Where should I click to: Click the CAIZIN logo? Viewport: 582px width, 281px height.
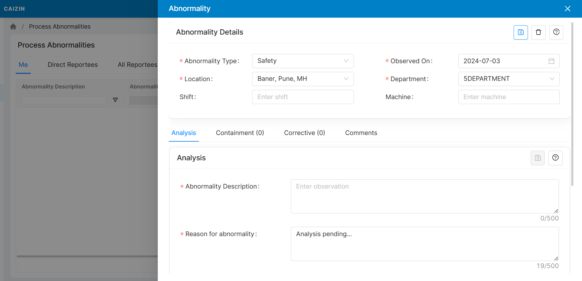(14, 9)
